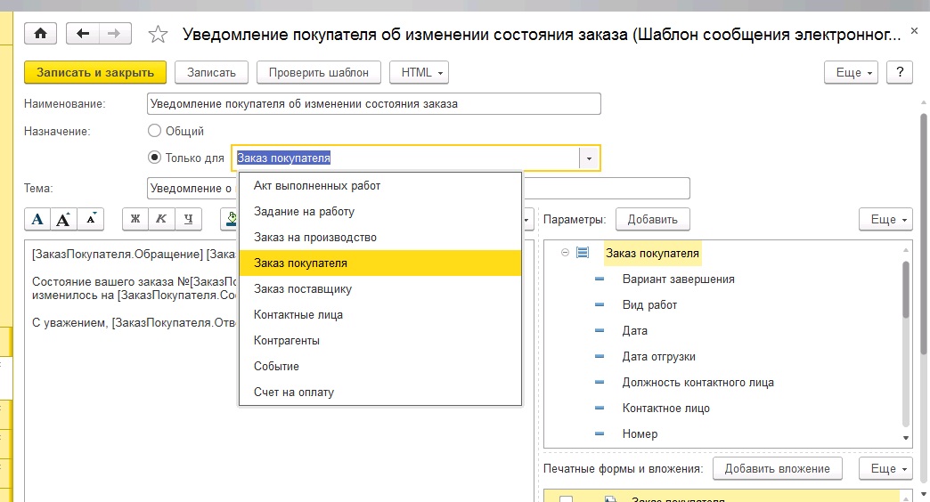The height and width of the screenshot is (502, 930).
Task: Open the top Еще menu button
Action: 851,72
